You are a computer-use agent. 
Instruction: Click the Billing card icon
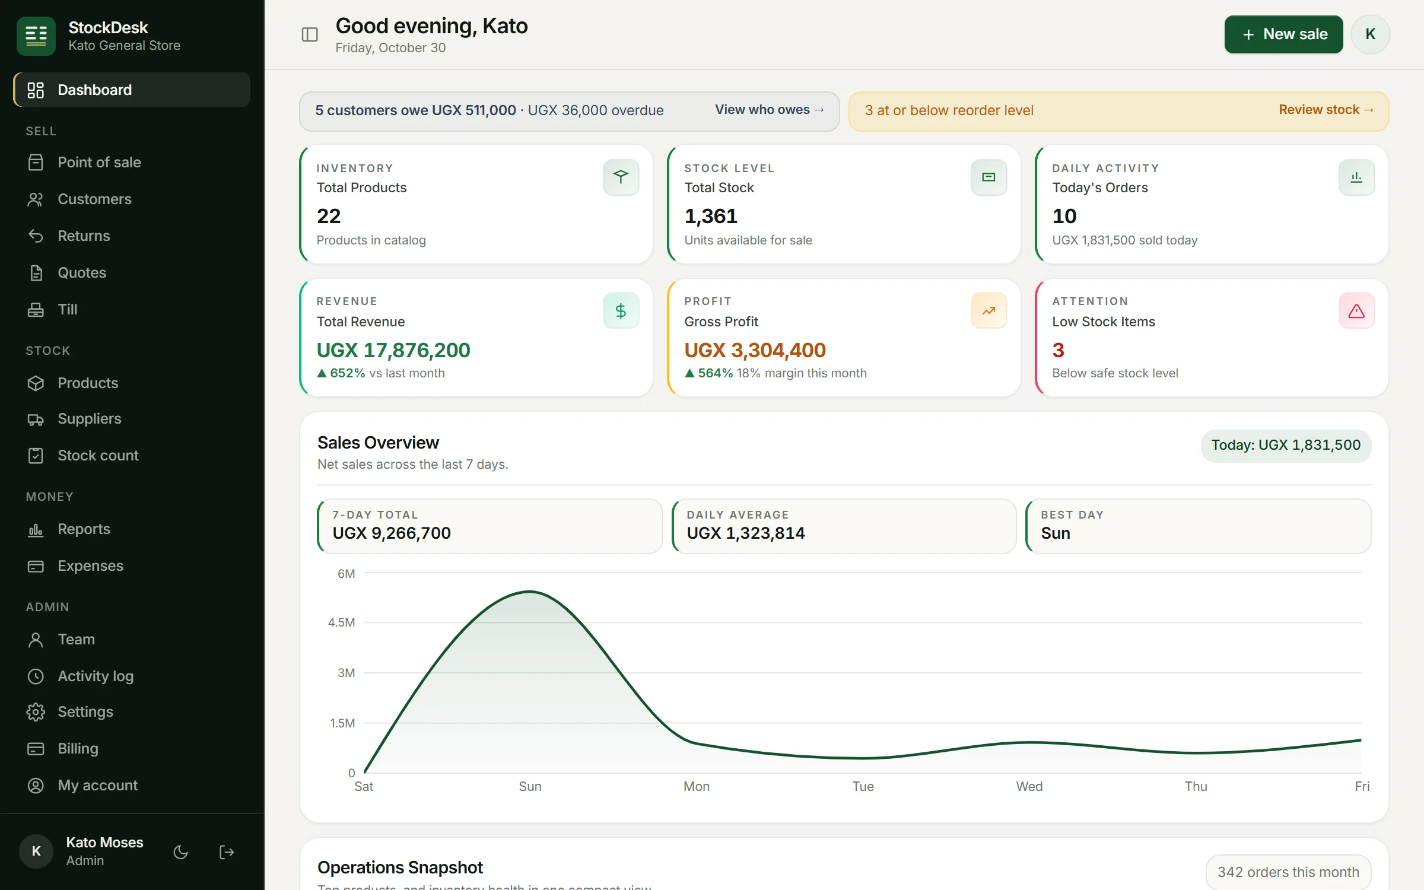[36, 749]
